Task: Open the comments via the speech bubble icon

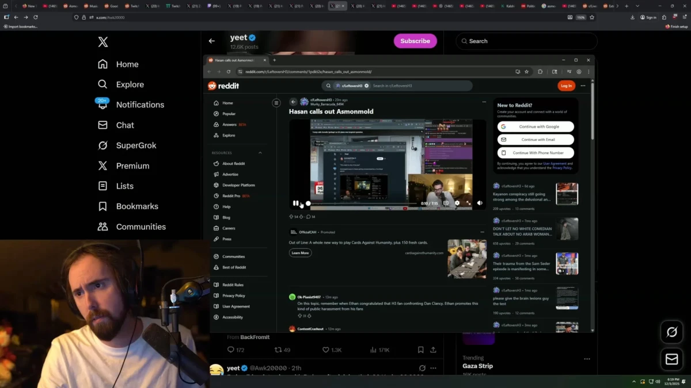Action: (x=309, y=217)
